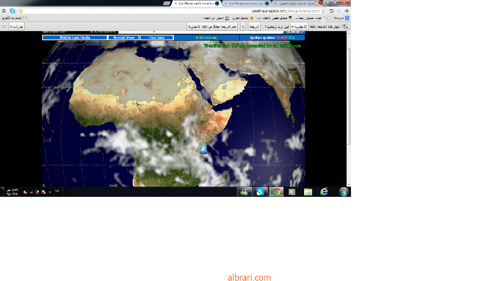
Task: Click the Normal View button
Action: click(x=124, y=38)
